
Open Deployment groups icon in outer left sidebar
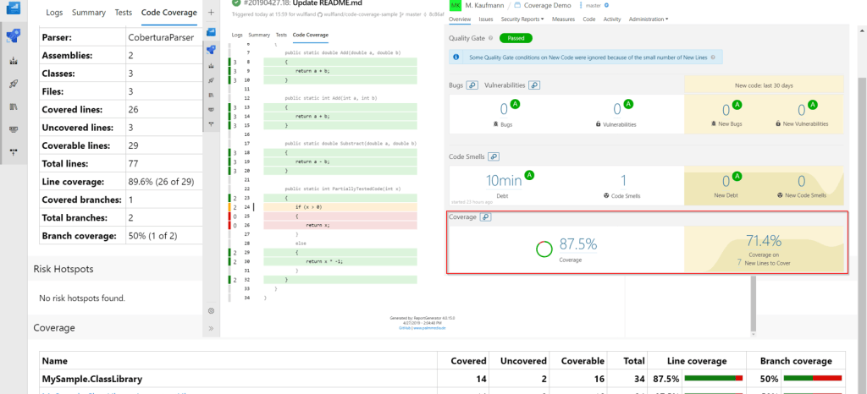click(x=14, y=151)
